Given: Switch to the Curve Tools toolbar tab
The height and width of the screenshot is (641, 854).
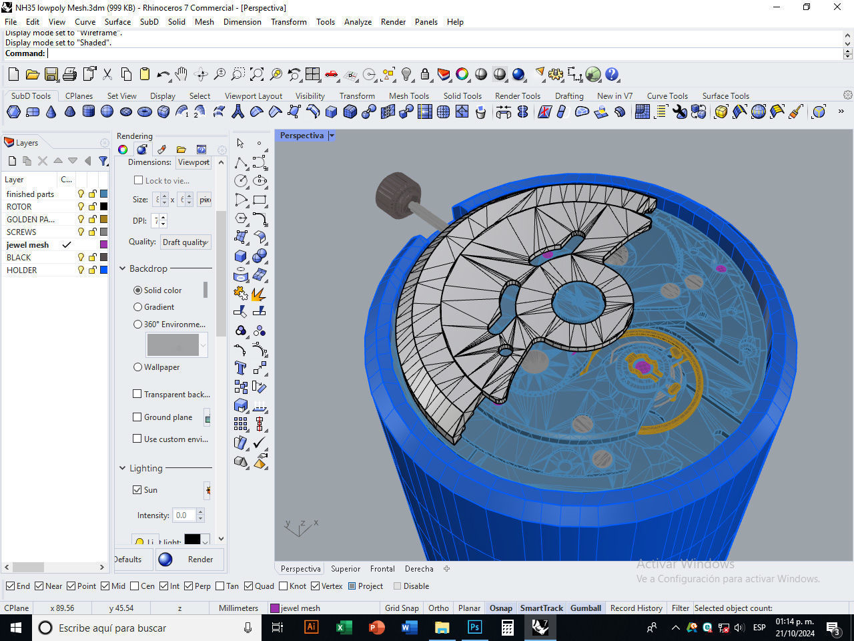Looking at the screenshot, I should (667, 96).
